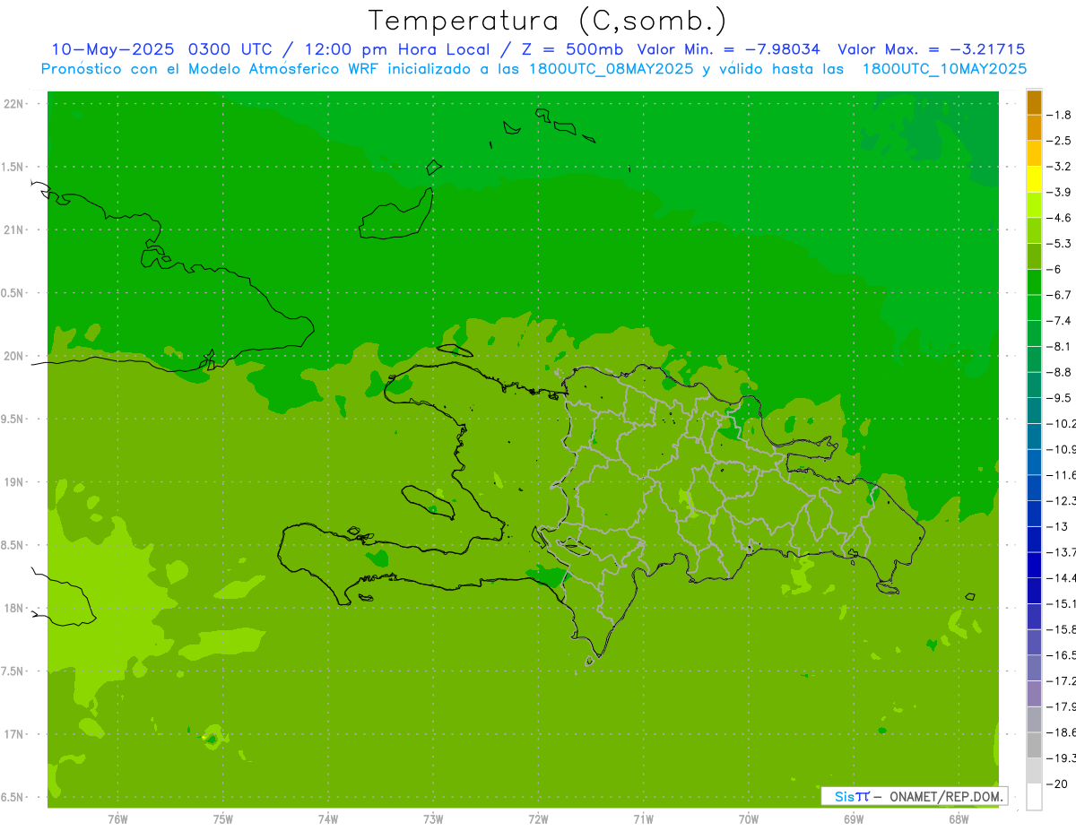This screenshot has height=831, width=1076.
Task: Click the "SisTT - ONAMET/REP.DOM." credit label
Action: (915, 796)
